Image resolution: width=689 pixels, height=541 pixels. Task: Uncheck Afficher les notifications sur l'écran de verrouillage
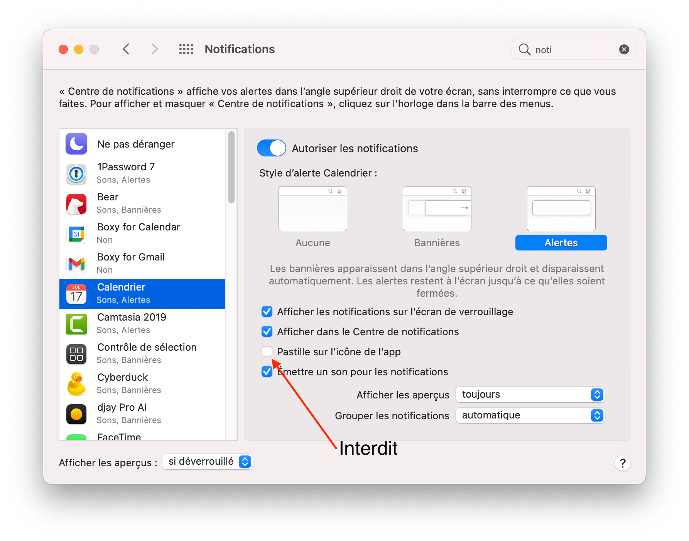click(267, 311)
